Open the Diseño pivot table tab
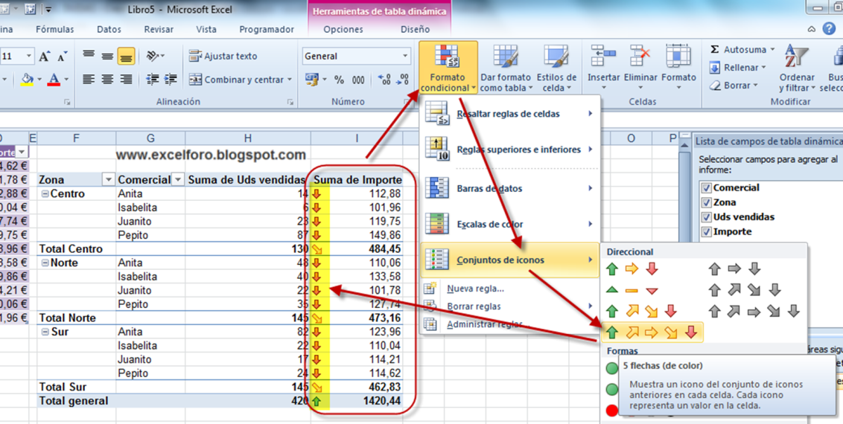Viewport: 843px width, 424px height. (415, 30)
